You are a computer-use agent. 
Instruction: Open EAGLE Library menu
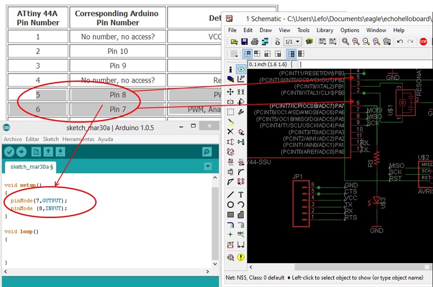pos(325,30)
